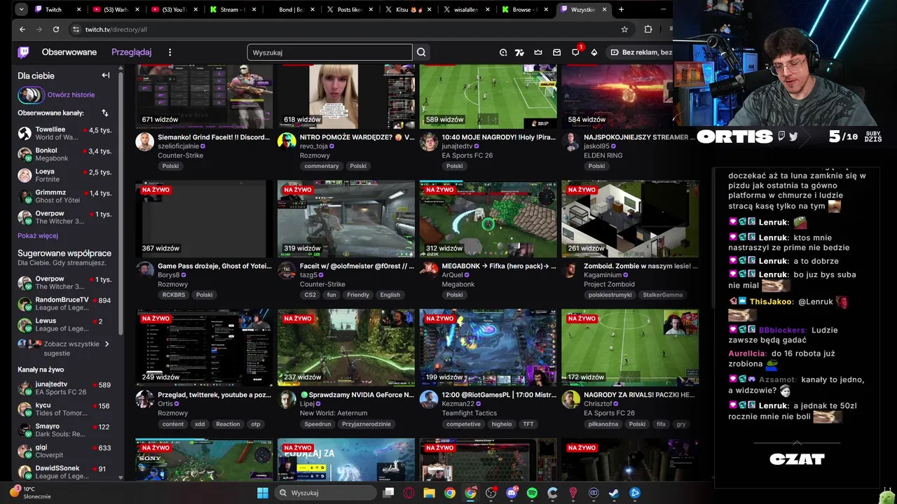The image size is (897, 504).
Task: Open Grimmmz channel in sidebar
Action: click(x=64, y=196)
